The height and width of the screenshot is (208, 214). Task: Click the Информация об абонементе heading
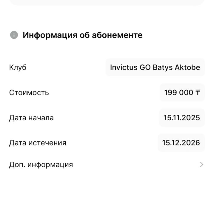(x=82, y=35)
